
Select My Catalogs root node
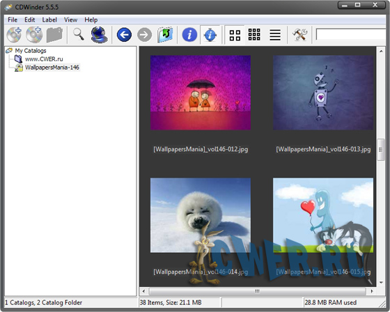click(31, 51)
